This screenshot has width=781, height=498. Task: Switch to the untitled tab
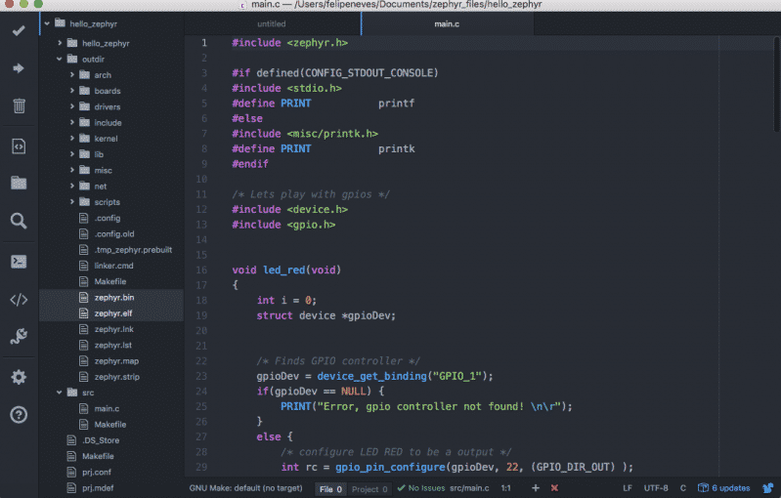pyautogui.click(x=272, y=23)
